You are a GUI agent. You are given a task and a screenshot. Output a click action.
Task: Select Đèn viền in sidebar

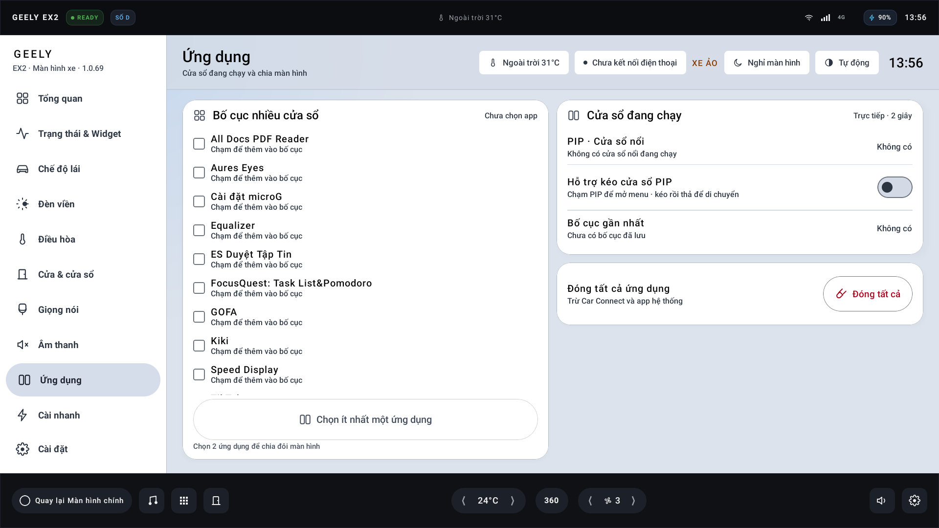coord(83,204)
